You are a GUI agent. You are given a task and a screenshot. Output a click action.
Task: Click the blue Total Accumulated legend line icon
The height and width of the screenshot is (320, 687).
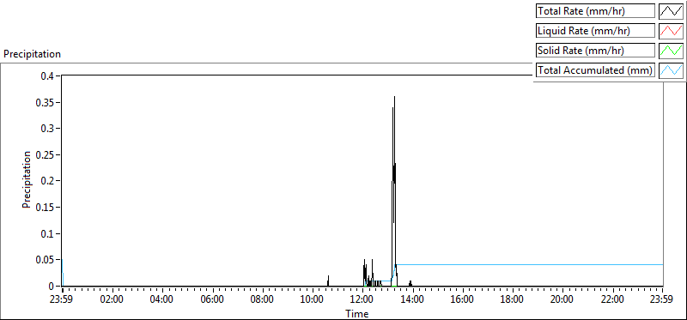671,69
